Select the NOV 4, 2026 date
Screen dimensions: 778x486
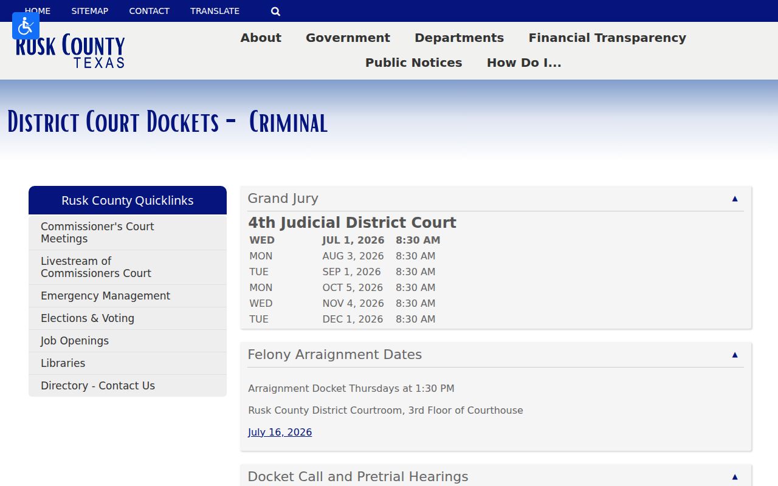pos(353,303)
